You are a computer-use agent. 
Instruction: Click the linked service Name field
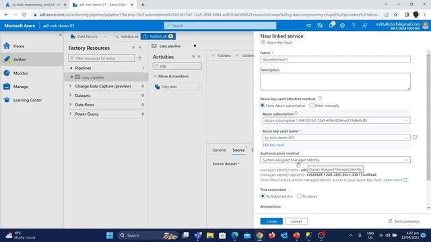pyautogui.click(x=335, y=59)
